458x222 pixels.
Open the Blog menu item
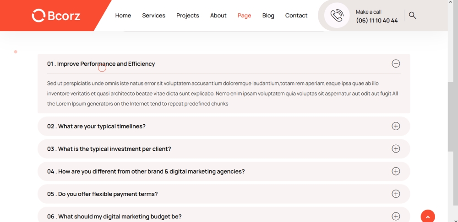[268, 16]
